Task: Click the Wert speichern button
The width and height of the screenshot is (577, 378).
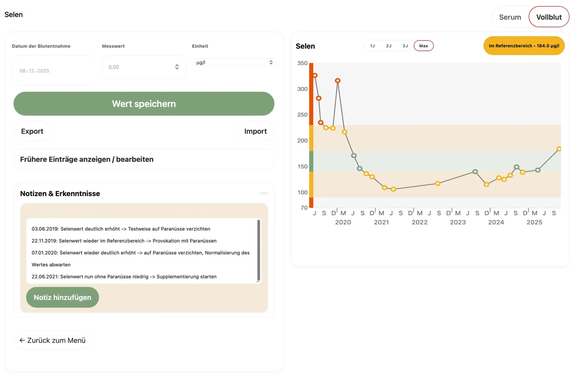Action: 144,104
